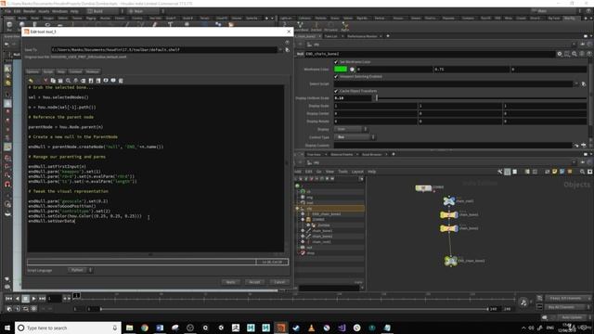Click the current frame number field in playbar

(x=54, y=299)
